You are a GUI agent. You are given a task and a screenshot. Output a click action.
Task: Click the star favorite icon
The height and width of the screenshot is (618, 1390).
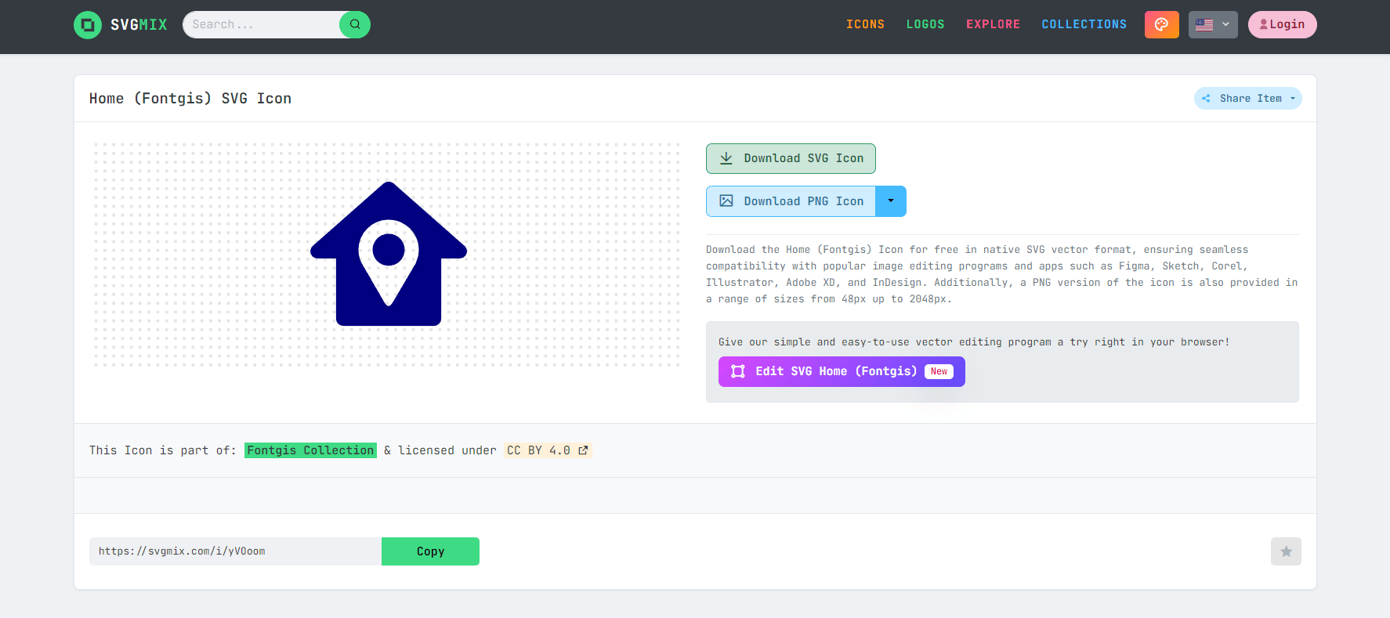tap(1286, 551)
